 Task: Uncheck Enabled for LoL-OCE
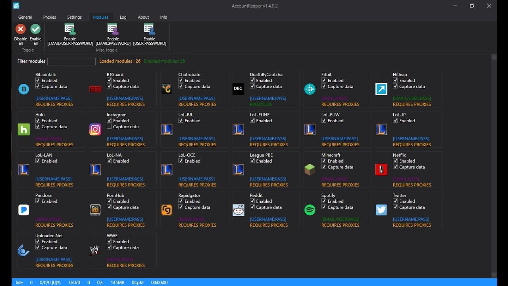click(x=181, y=161)
